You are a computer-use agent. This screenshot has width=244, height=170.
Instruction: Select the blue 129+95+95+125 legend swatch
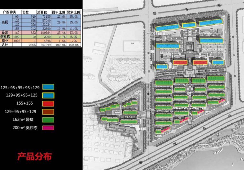48,95
